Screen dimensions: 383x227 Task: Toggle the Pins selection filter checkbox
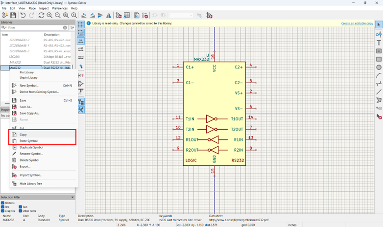tap(2, 207)
